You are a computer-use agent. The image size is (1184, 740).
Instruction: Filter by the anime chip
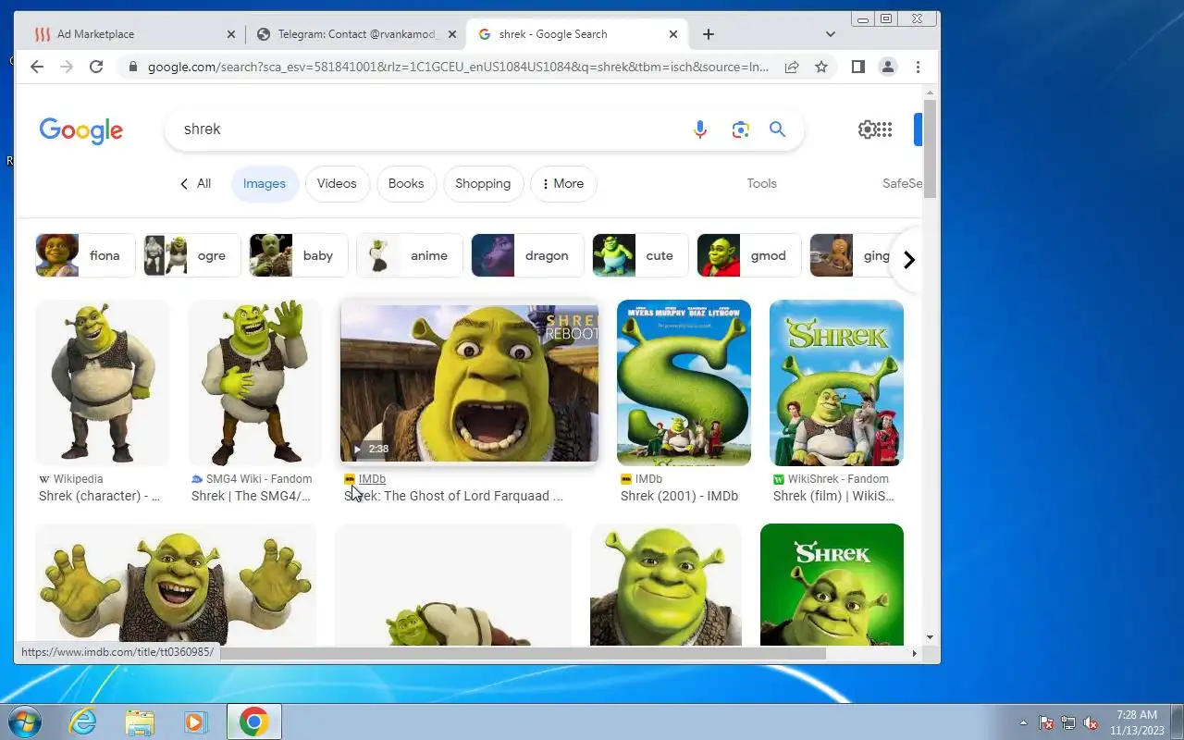point(410,255)
